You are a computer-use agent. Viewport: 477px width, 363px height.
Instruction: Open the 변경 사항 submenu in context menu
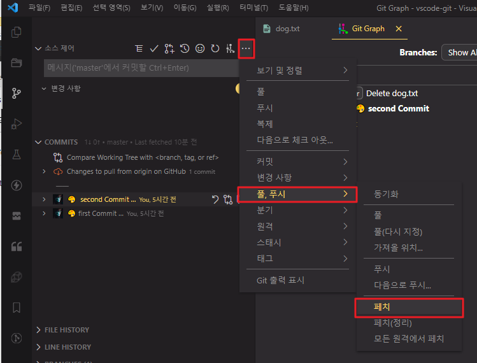point(297,178)
